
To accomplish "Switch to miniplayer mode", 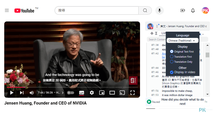I will pos(102,93).
